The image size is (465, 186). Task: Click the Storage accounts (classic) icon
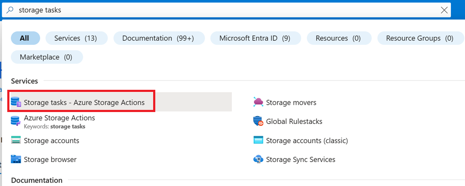point(258,140)
